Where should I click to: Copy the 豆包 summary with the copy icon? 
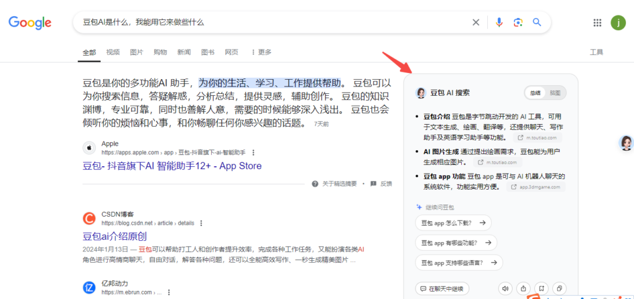coord(559,288)
